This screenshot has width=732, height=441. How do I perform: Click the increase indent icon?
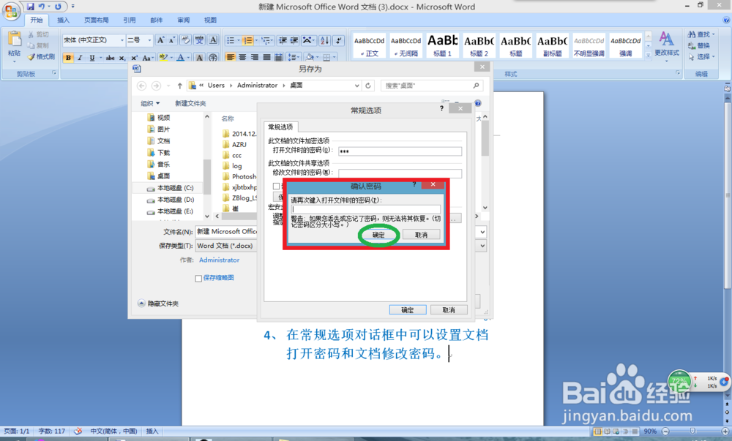tap(294, 40)
